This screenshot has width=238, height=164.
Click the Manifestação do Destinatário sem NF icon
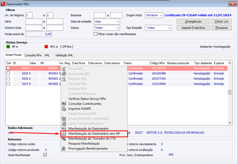tap(64, 134)
